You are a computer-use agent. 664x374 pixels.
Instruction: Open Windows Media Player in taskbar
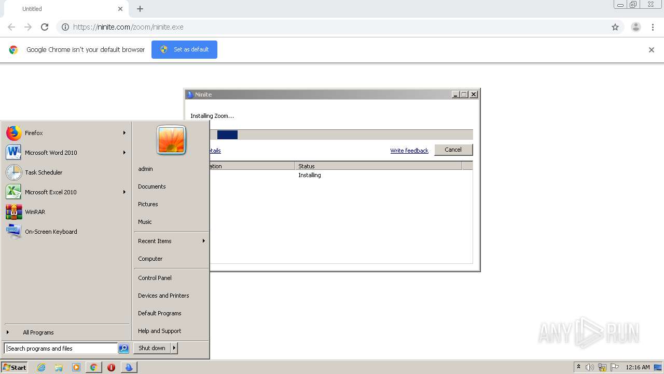click(76, 367)
